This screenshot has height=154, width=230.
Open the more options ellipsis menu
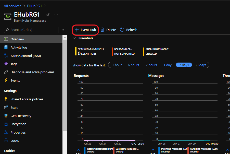click(x=56, y=15)
